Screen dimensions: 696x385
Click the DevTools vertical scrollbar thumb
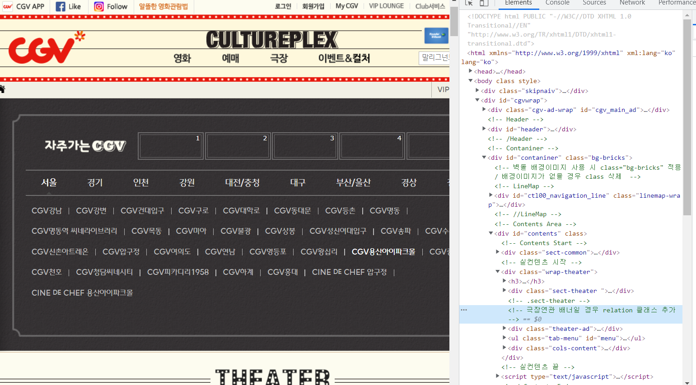[687, 117]
